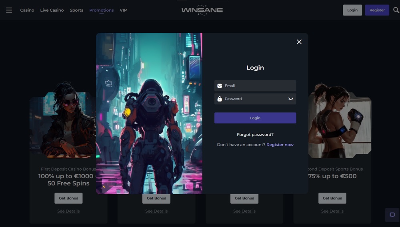Focus the Password input field
400x227 pixels.
tap(255, 99)
